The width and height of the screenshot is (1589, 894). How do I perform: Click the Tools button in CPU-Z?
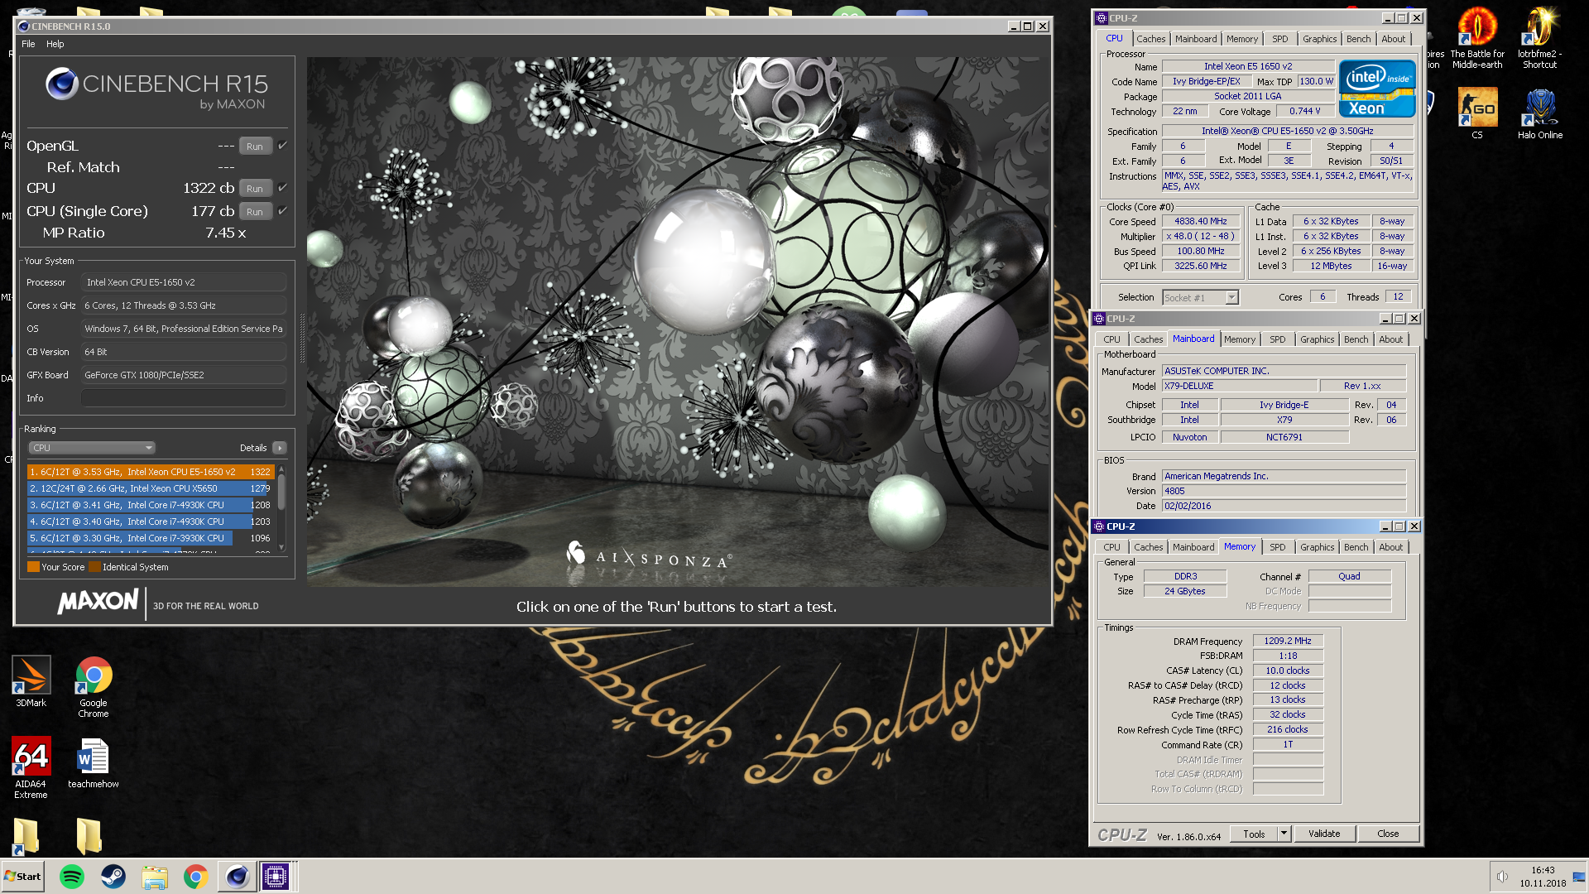point(1254,834)
